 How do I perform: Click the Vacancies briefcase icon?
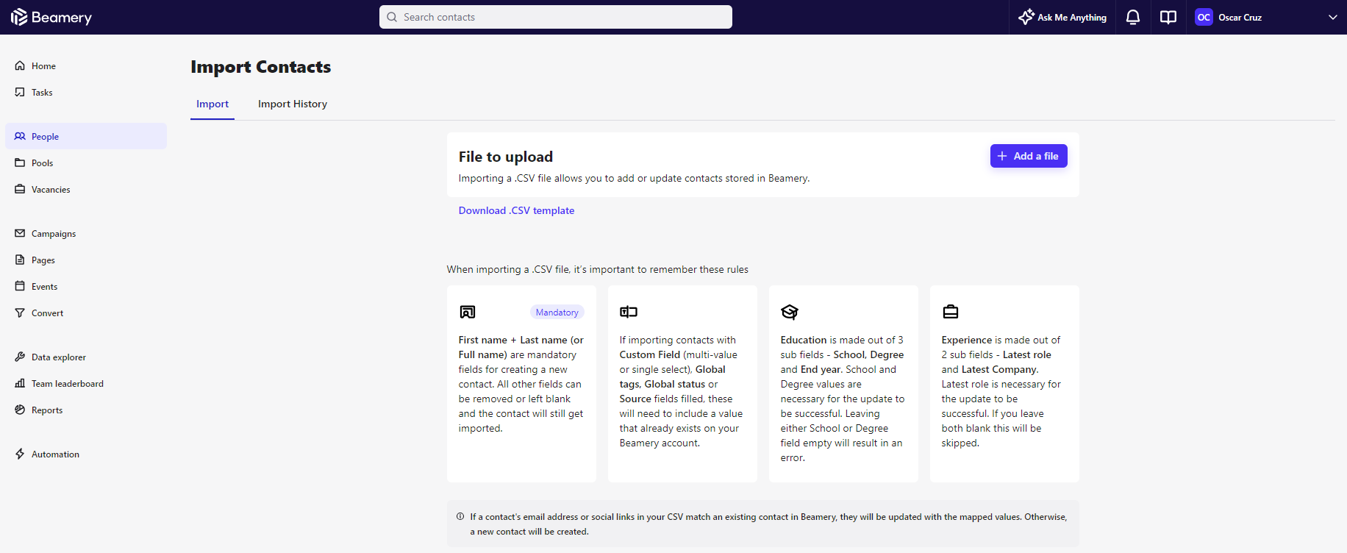(20, 189)
